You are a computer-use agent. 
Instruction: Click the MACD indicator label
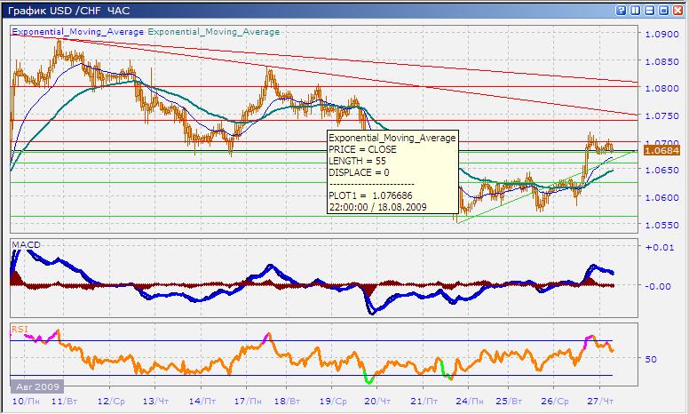[x=27, y=244]
